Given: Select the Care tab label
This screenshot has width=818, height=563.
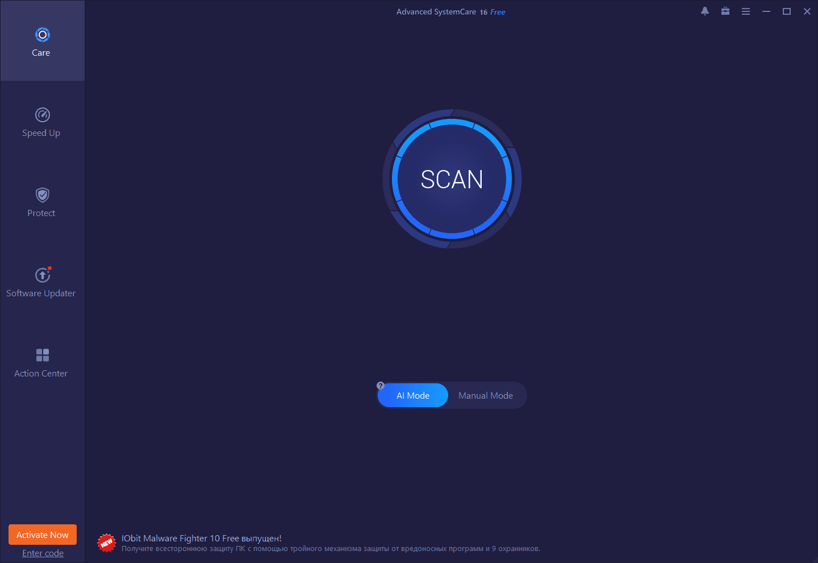Looking at the screenshot, I should tap(41, 53).
